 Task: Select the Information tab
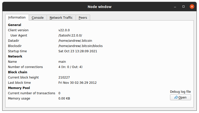[x=17, y=17]
